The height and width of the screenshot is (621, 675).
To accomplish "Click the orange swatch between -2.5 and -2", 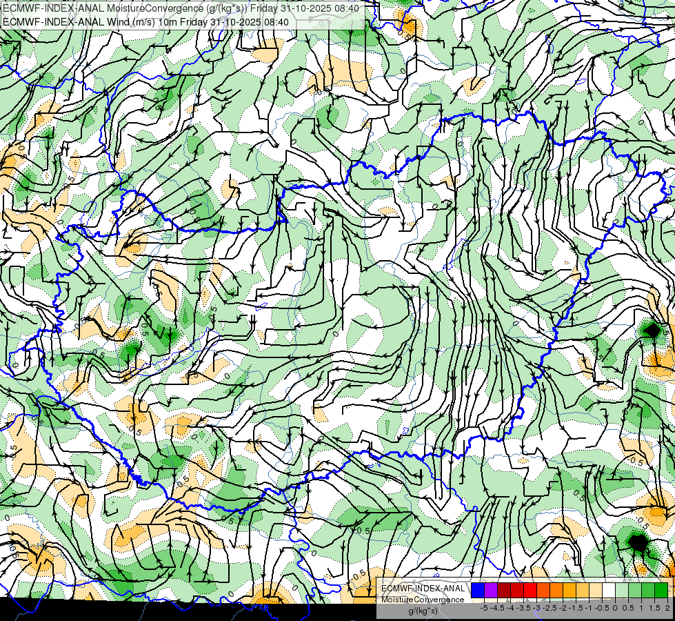I will point(556,590).
